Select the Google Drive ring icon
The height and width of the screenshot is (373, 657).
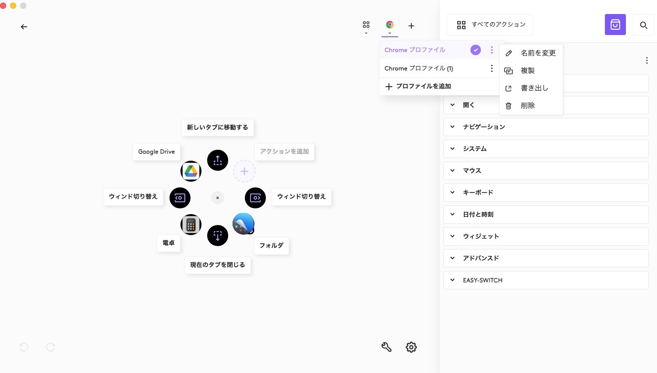(x=191, y=171)
